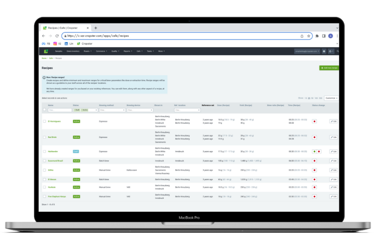Click the Instagram IG bookmark
Image resolution: width=383 pixels, height=247 pixels.
click(x=57, y=44)
